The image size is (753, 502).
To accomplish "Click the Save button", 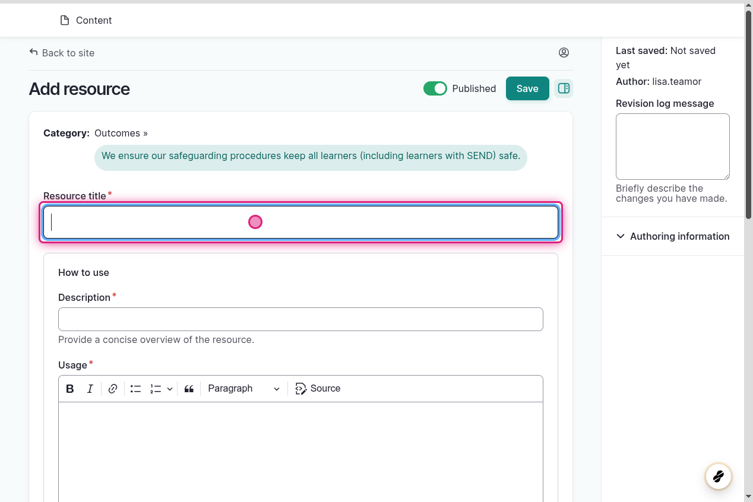I will 527,88.
